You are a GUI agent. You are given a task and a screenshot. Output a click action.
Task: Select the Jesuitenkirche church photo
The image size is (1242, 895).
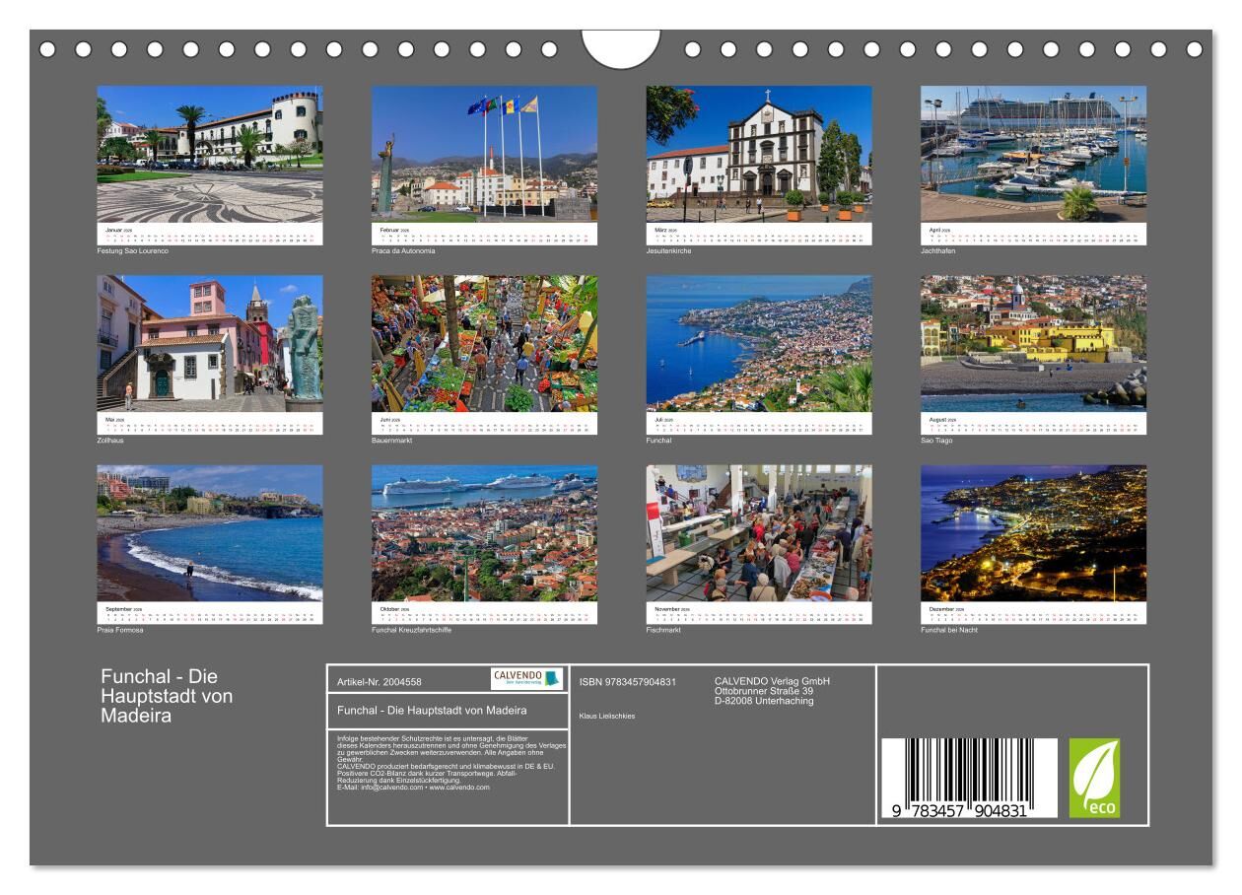click(x=759, y=154)
